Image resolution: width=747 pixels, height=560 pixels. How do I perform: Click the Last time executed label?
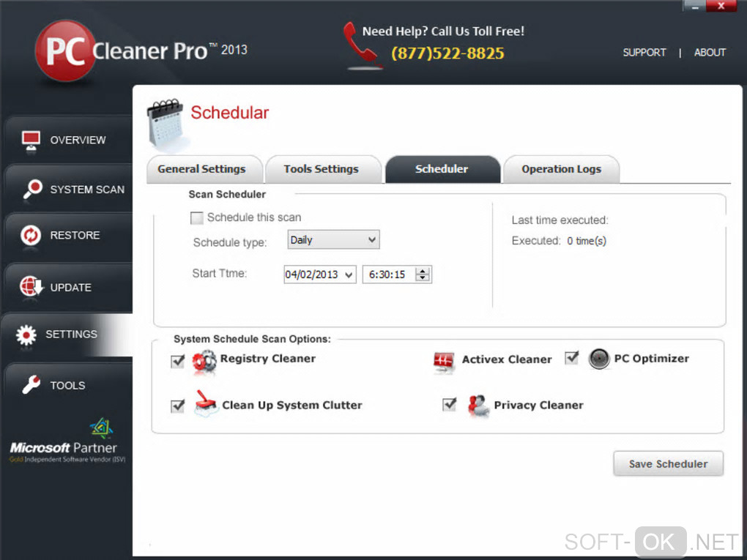560,220
